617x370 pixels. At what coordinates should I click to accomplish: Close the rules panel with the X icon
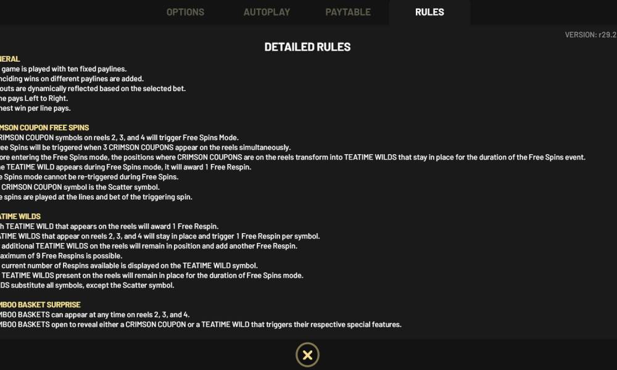point(307,355)
